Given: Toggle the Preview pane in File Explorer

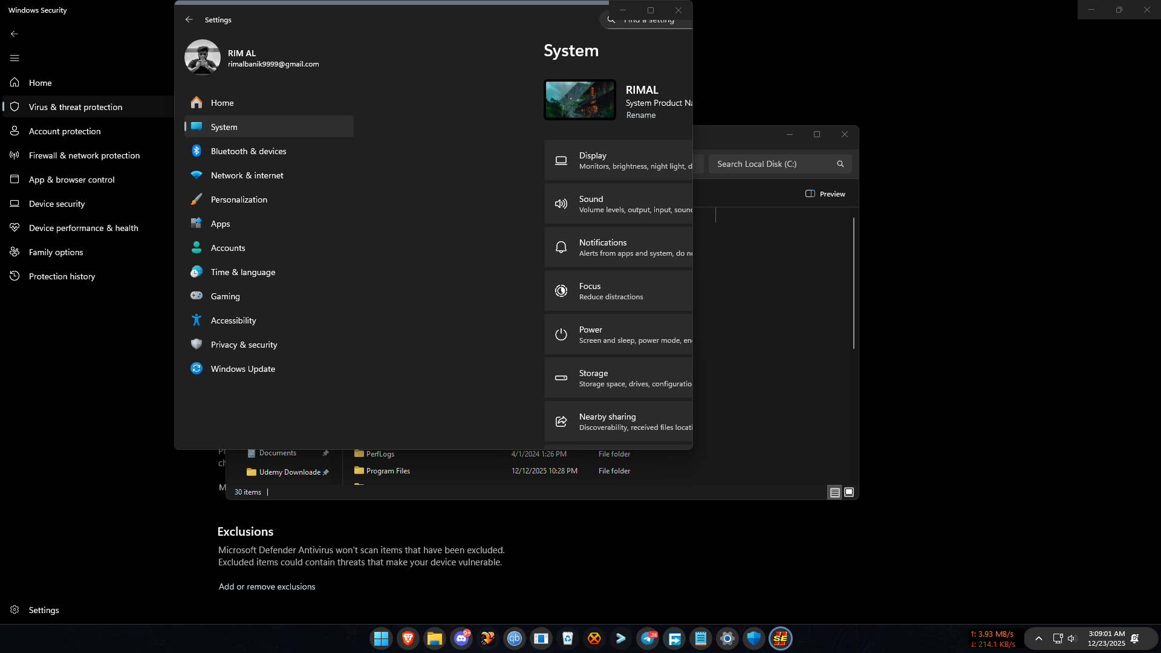Looking at the screenshot, I should (825, 194).
